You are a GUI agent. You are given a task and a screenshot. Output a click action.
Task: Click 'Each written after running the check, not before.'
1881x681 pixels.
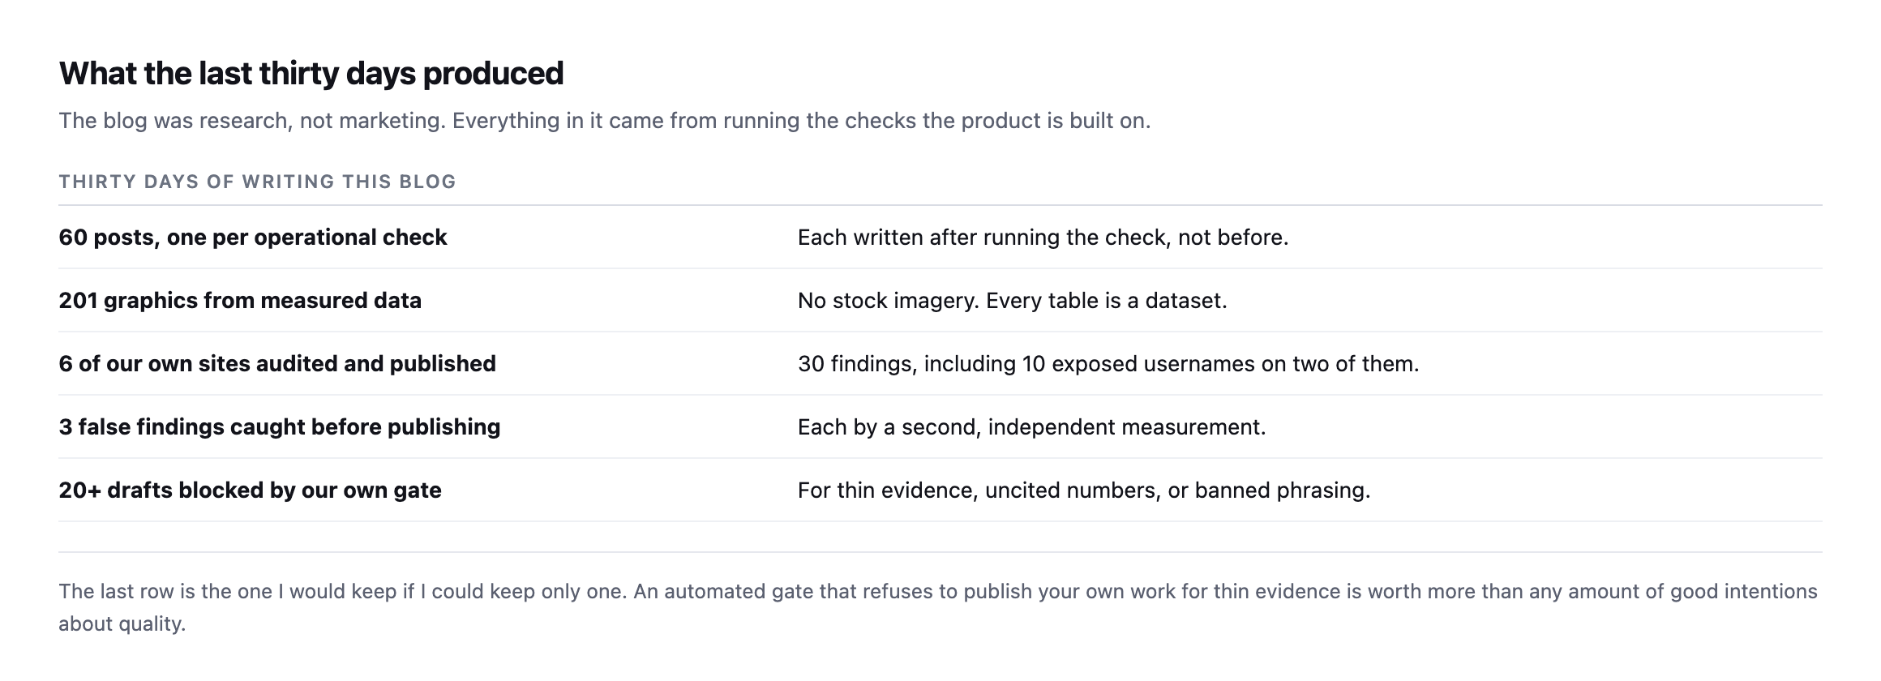(x=1043, y=238)
